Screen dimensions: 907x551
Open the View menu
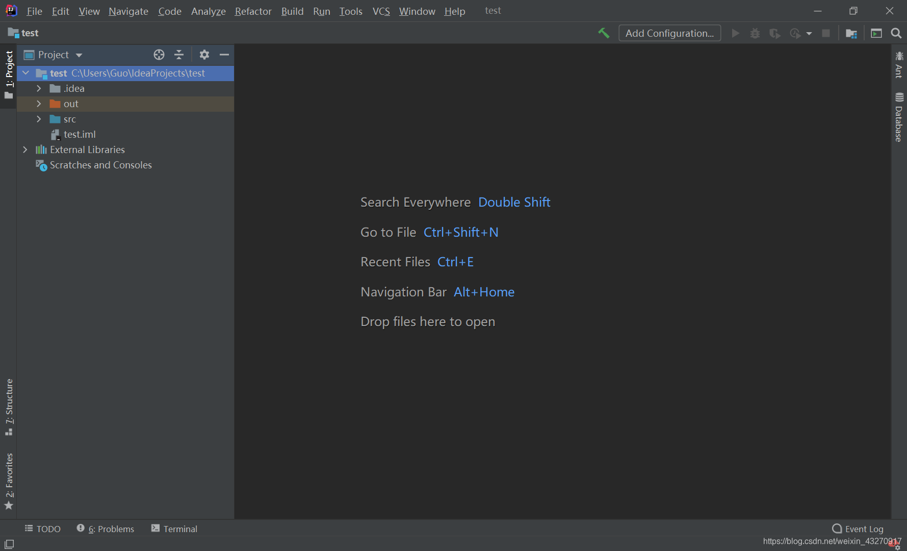[89, 11]
